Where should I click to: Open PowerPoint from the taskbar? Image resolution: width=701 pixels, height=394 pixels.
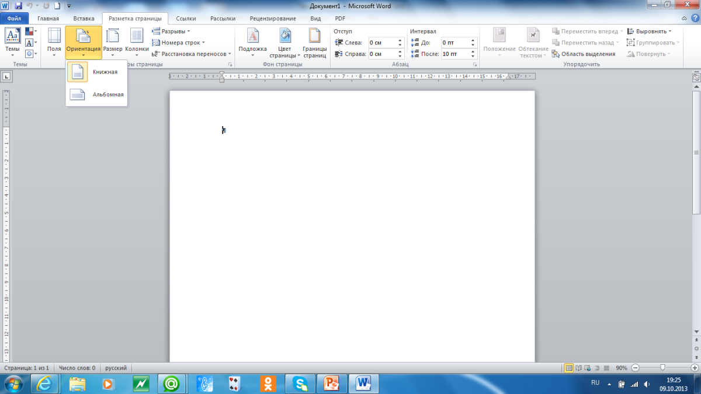pyautogui.click(x=332, y=383)
